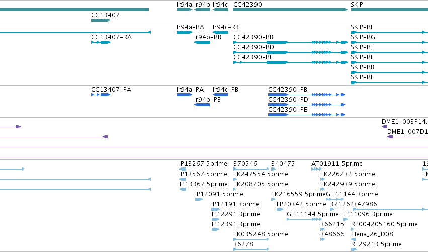428x252 pixels.
Task: Choose the EK216559.5prime label
Action: (298, 194)
